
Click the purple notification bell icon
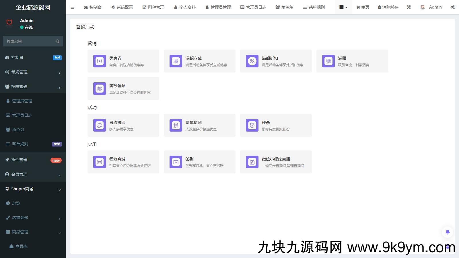pos(447,232)
